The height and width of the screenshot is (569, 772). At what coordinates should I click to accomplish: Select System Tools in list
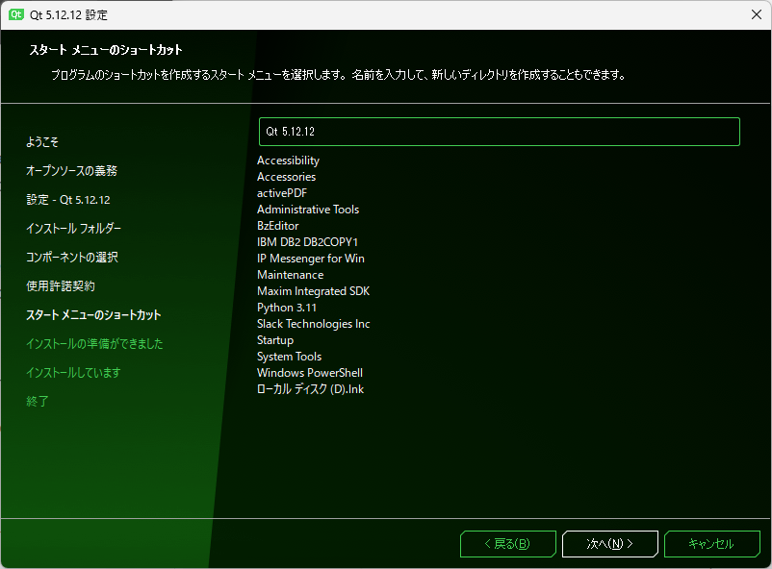[289, 356]
